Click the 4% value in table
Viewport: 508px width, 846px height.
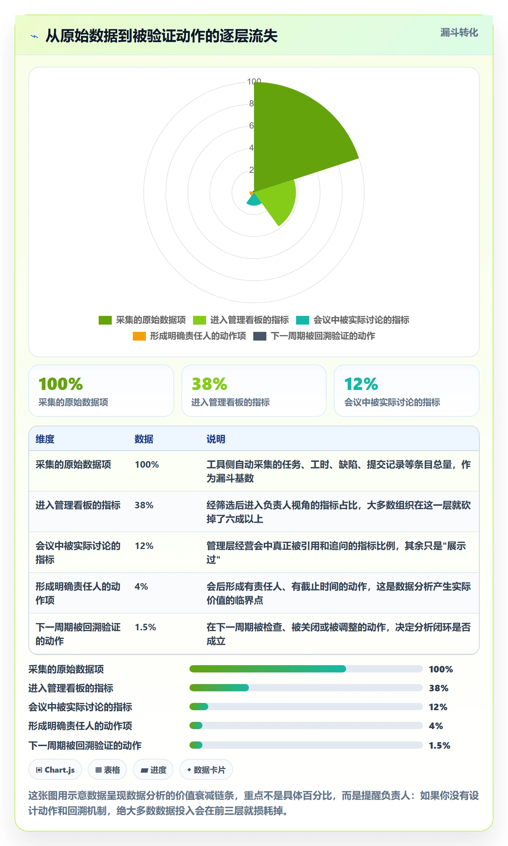click(x=141, y=586)
